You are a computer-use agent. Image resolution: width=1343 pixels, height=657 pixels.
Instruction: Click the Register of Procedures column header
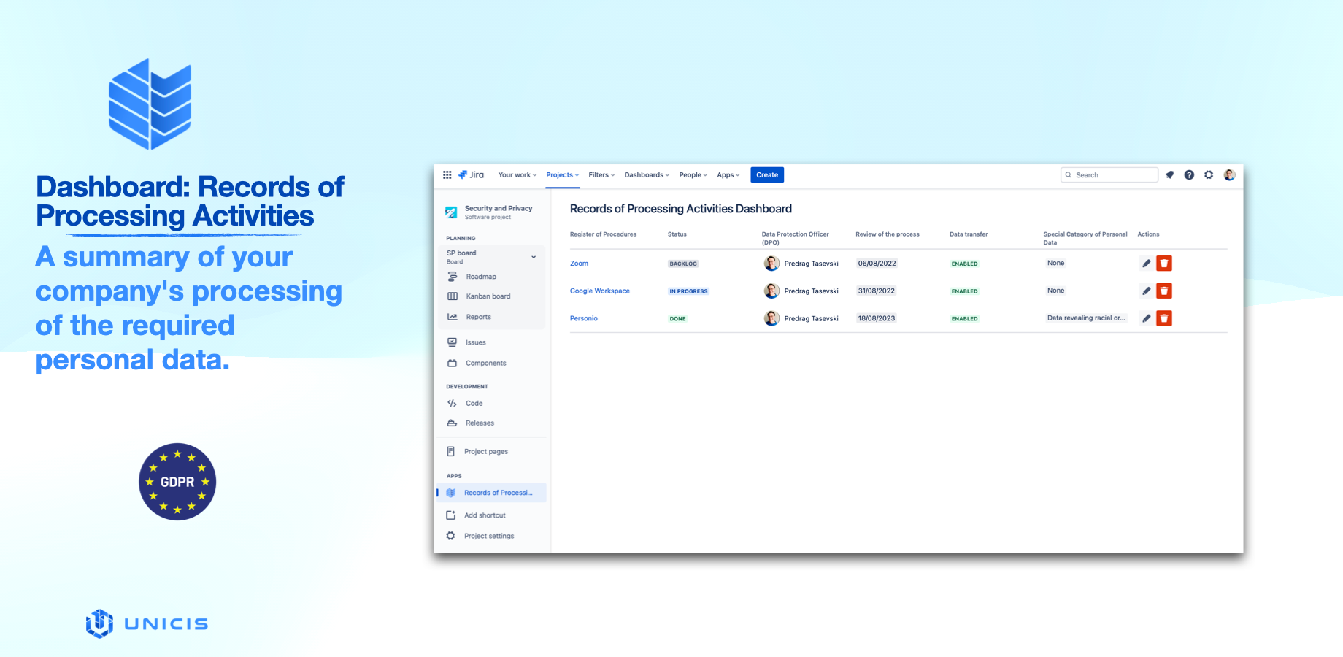[x=603, y=234]
